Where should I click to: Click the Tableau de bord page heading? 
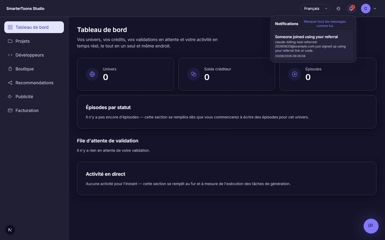coord(102,30)
